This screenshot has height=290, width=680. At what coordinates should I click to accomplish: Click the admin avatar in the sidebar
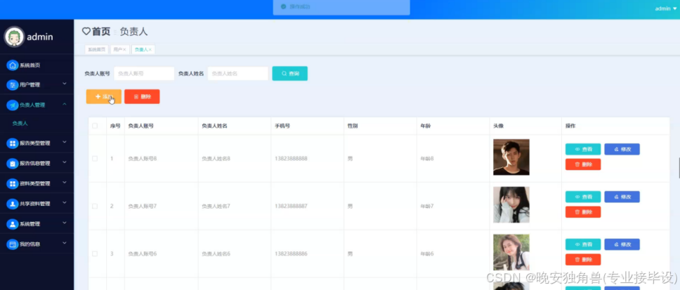tap(14, 37)
